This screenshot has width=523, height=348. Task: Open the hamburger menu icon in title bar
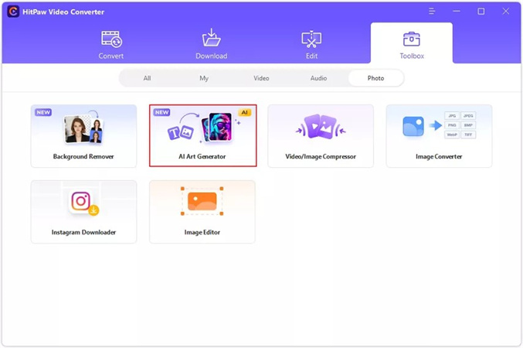[432, 12]
